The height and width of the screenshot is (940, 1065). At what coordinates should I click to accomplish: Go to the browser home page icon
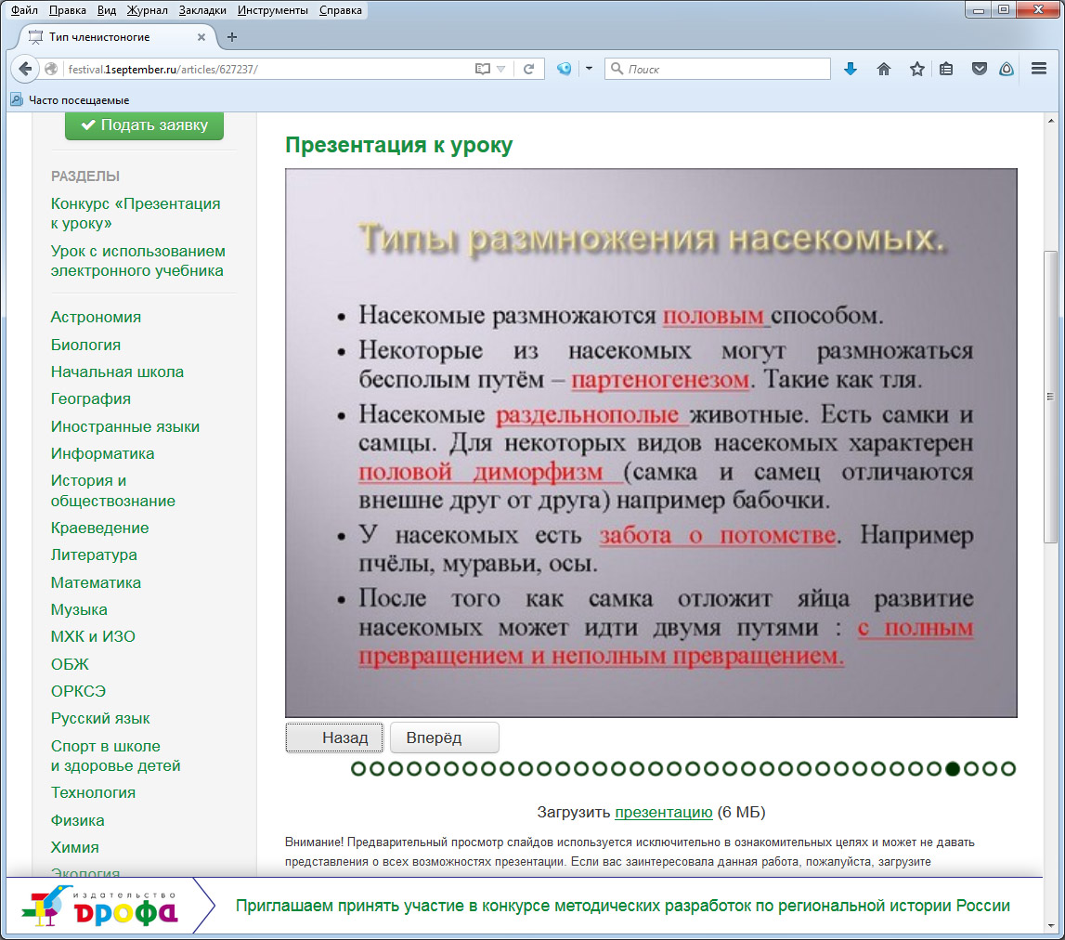coord(884,69)
